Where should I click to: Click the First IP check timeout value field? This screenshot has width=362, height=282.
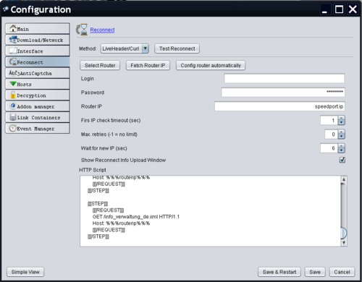329,120
